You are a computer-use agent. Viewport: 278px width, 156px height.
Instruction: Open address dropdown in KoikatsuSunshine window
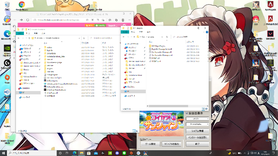pyautogui.click(x=79, y=38)
